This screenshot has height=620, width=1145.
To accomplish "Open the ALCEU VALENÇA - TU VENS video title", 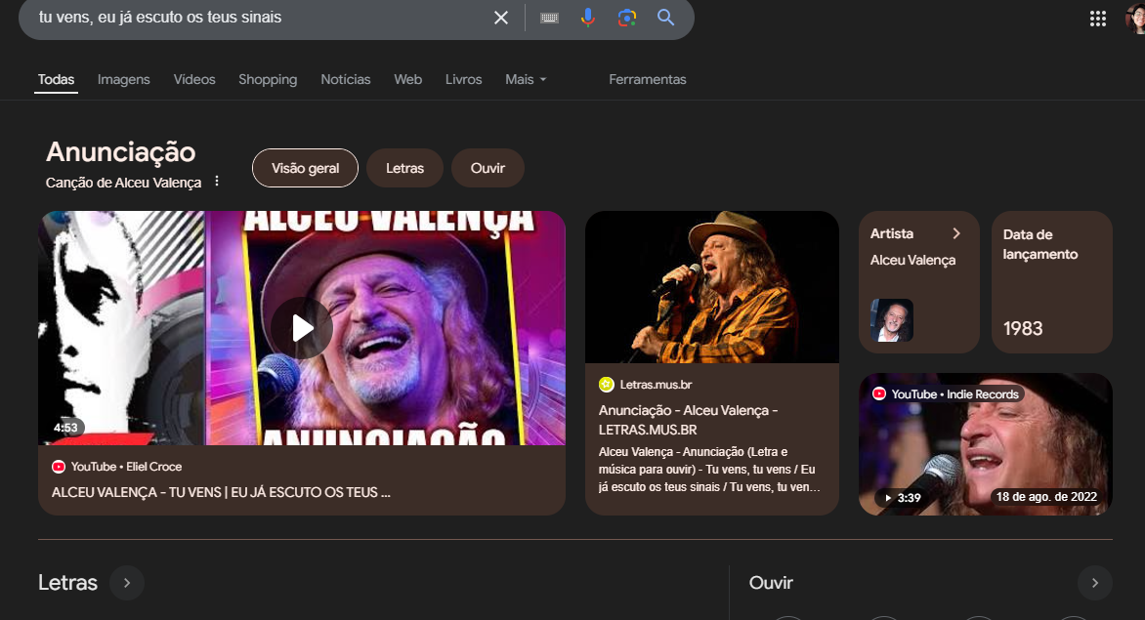I will 221,492.
